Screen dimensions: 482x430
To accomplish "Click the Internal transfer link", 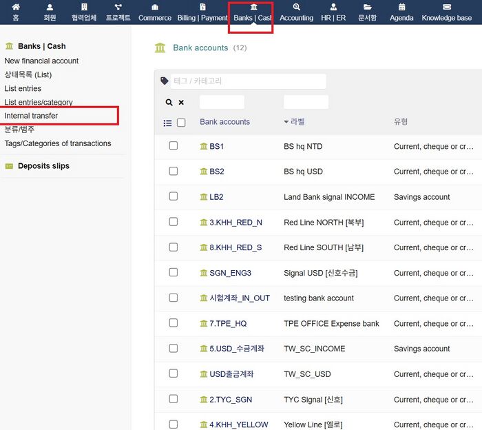I will [31, 116].
